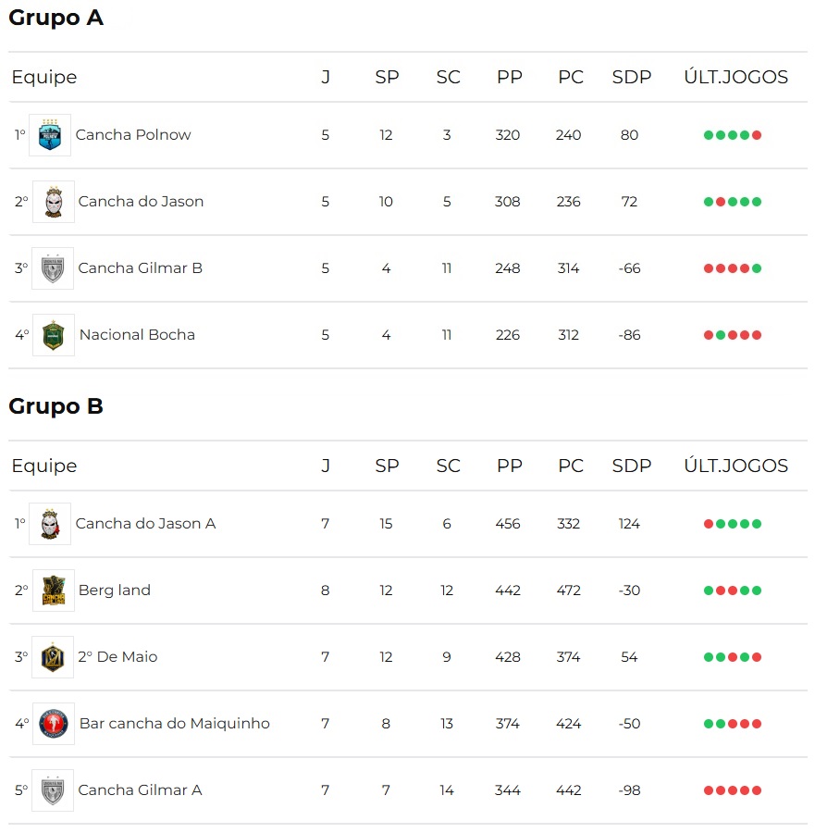Click Cancha do Jason logo in Grupo A

pyautogui.click(x=54, y=202)
